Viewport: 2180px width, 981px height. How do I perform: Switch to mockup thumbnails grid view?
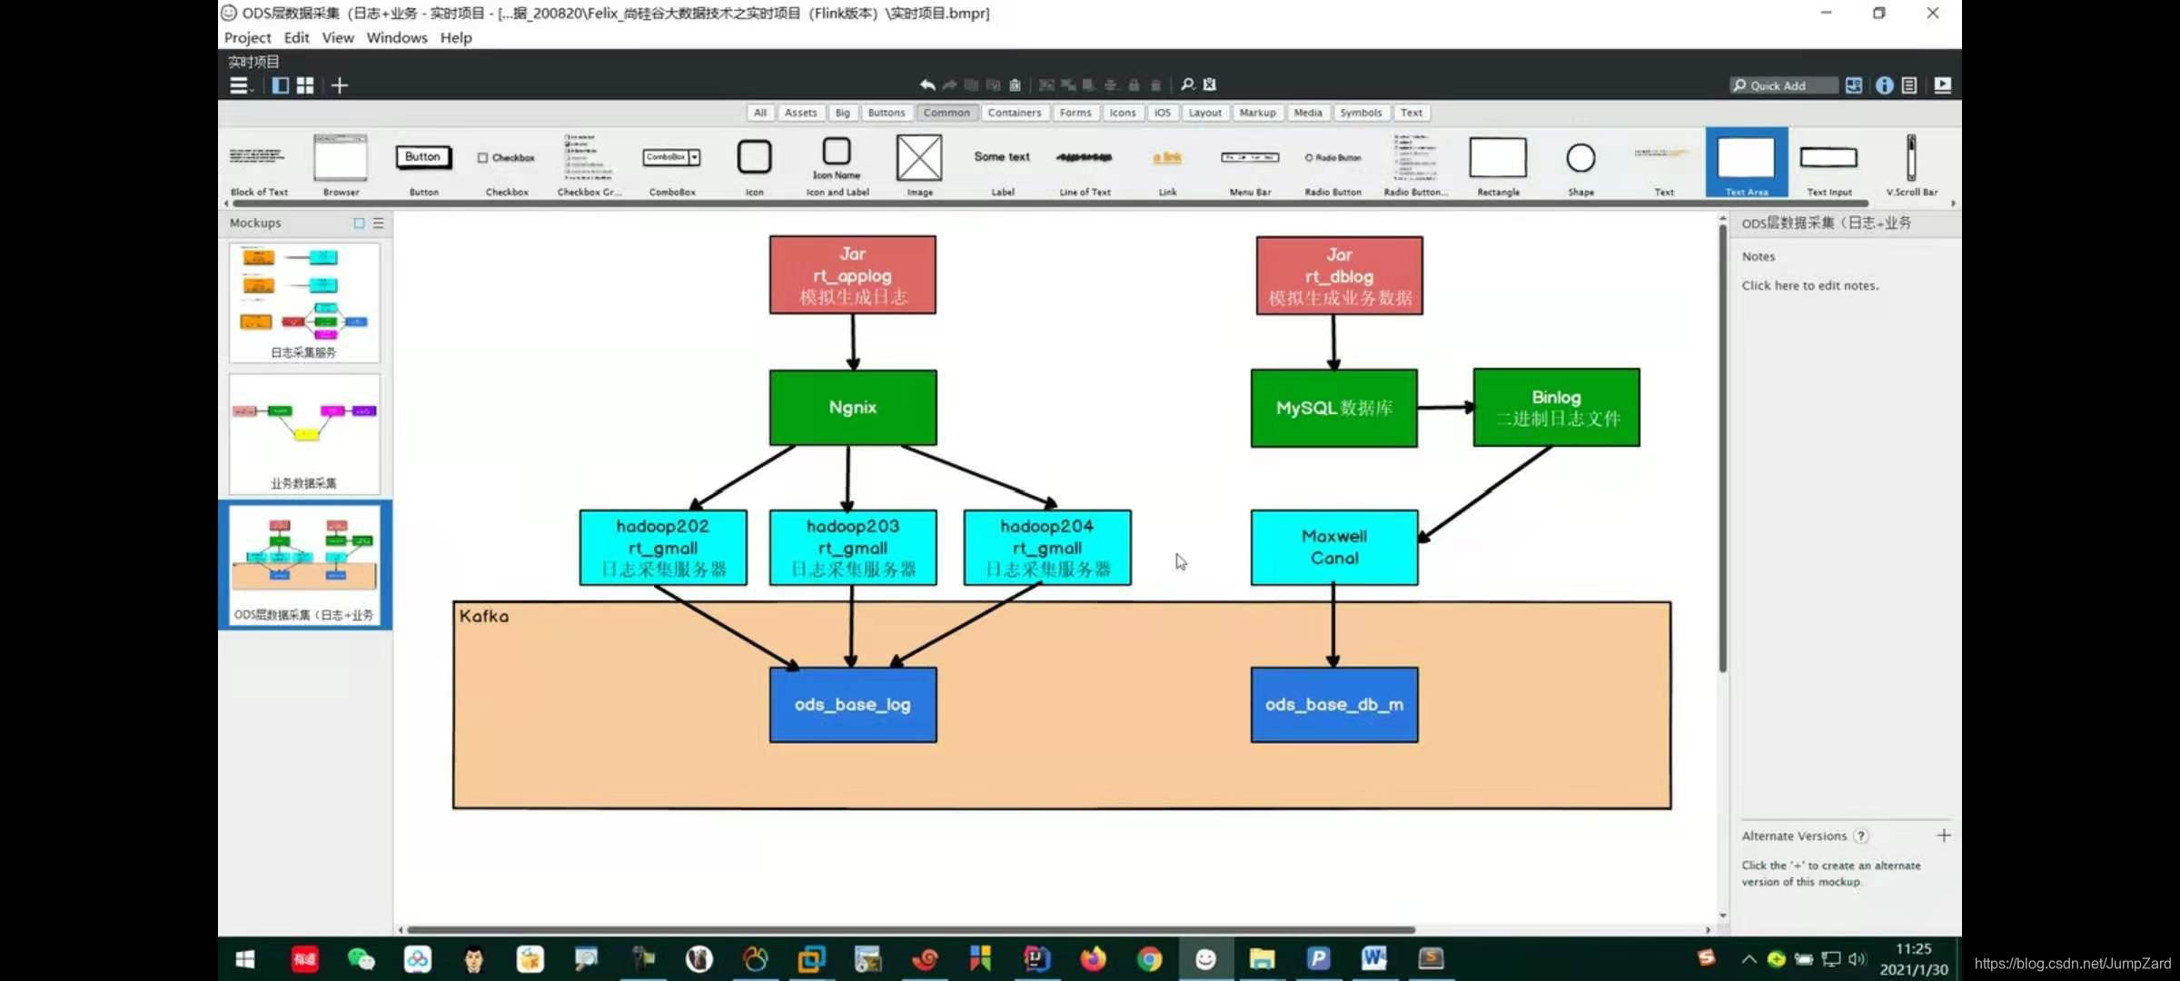click(x=305, y=85)
